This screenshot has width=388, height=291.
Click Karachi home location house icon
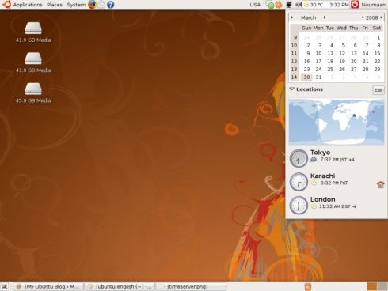pyautogui.click(x=380, y=185)
